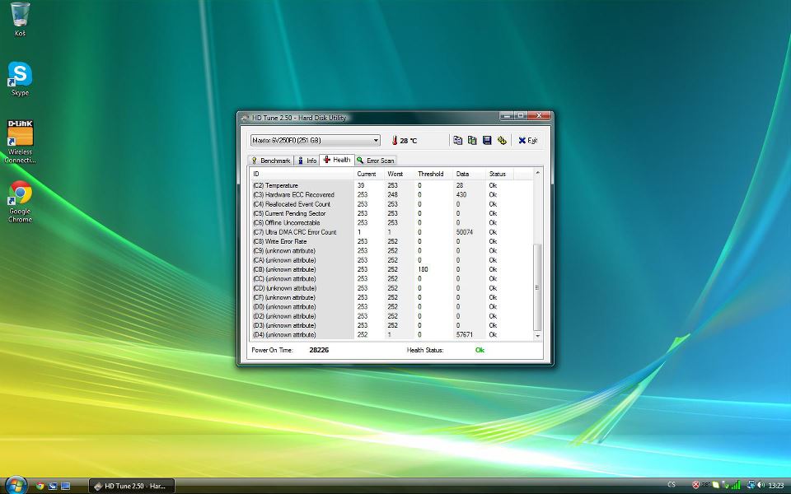Click the Current column header
Image resolution: width=791 pixels, height=494 pixels.
369,174
